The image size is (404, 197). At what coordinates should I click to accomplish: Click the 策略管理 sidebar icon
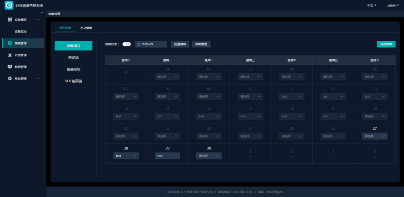point(10,43)
